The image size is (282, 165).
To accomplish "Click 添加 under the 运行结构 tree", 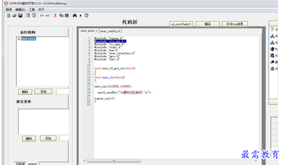I will click(43, 92).
